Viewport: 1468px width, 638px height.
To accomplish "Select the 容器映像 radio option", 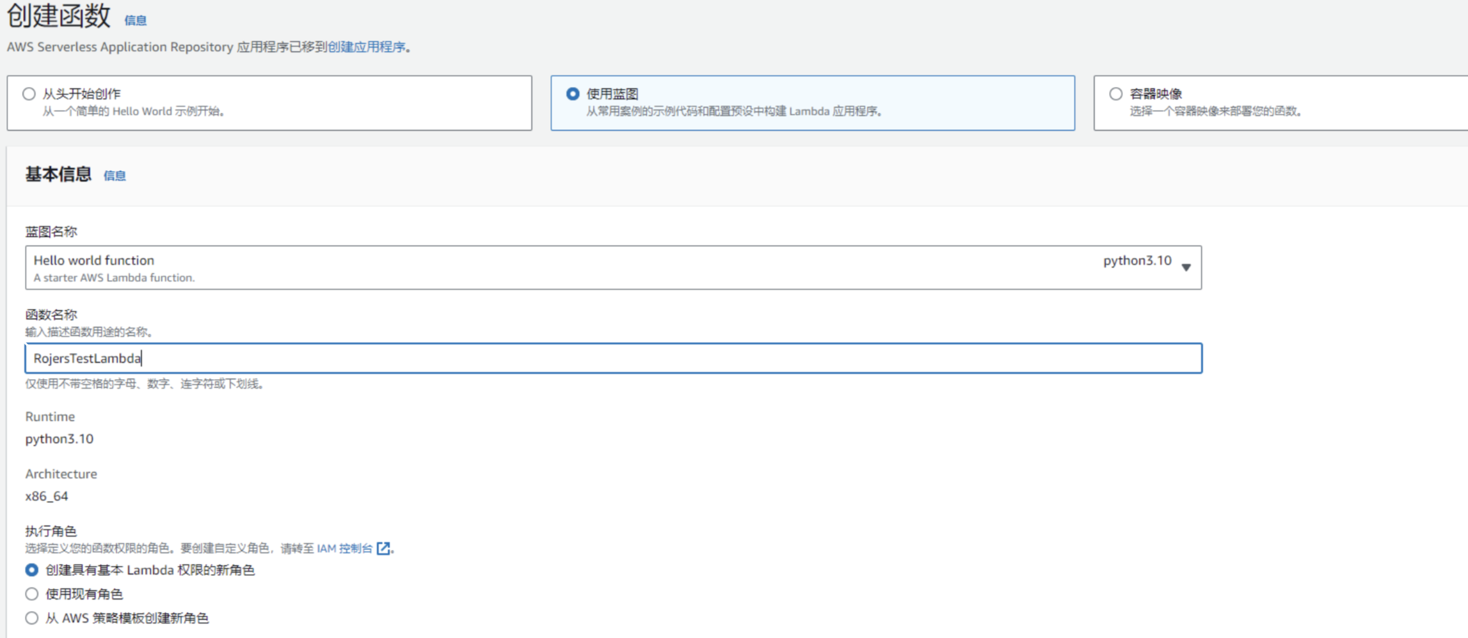I will (1116, 94).
